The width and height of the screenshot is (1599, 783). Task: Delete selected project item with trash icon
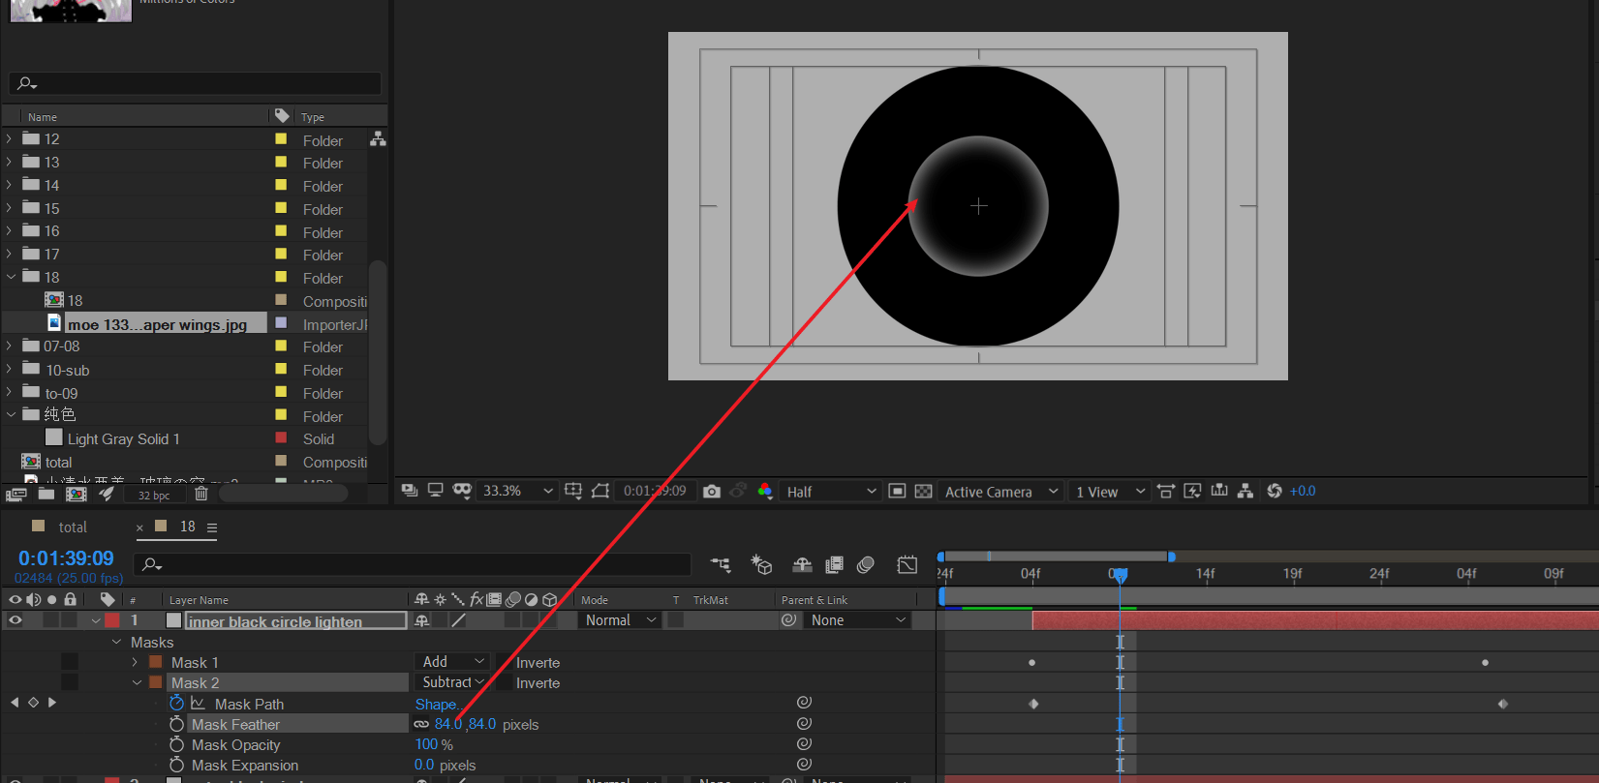point(201,494)
